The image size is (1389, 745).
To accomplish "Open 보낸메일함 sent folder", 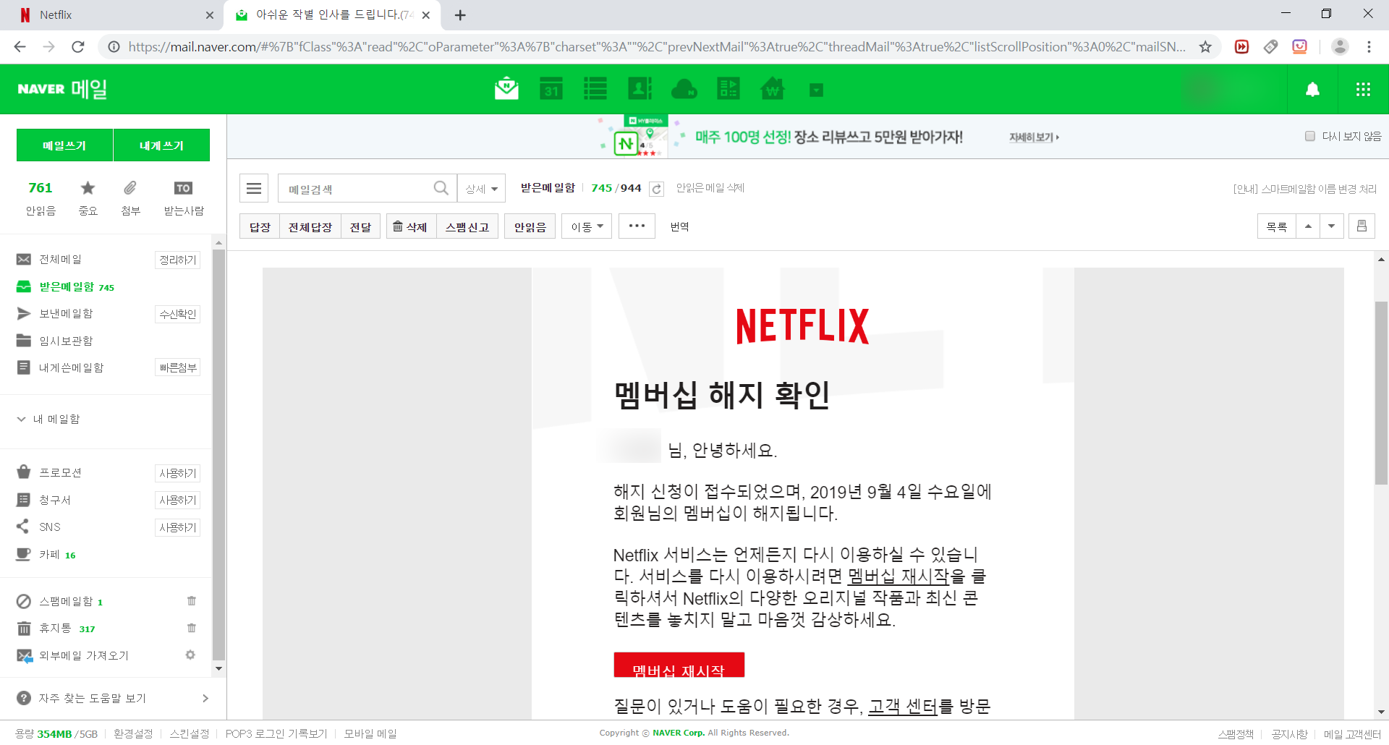I will tap(65, 314).
